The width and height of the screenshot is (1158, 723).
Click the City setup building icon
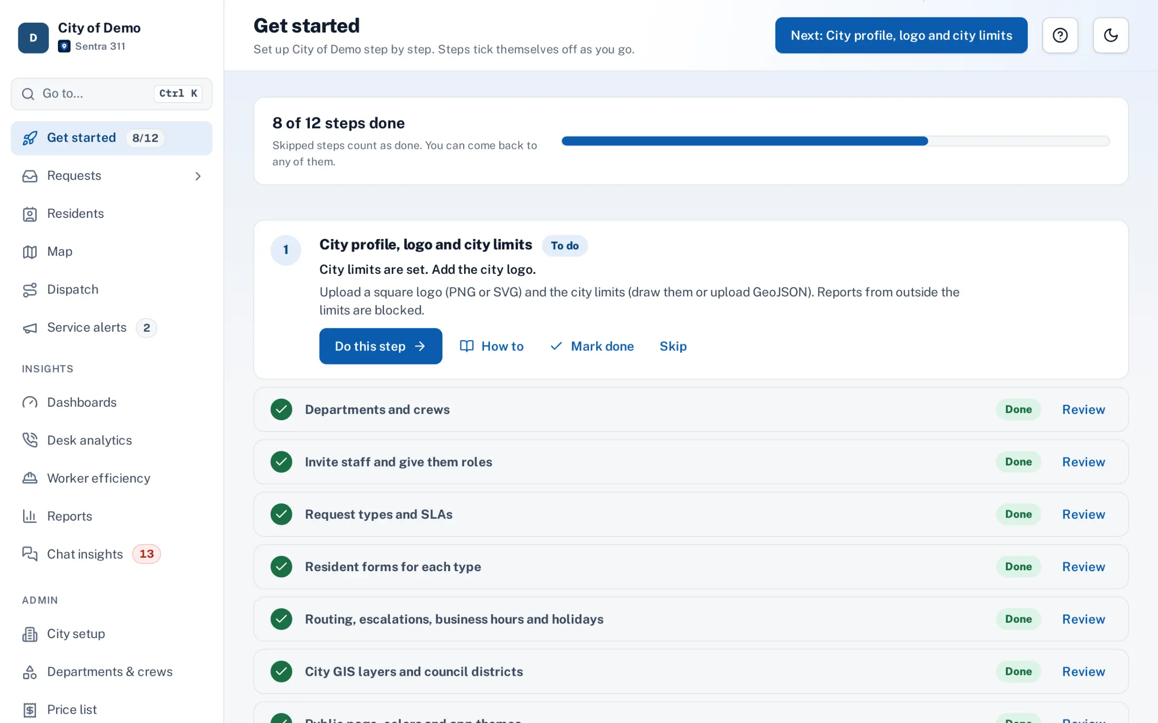[x=30, y=634]
